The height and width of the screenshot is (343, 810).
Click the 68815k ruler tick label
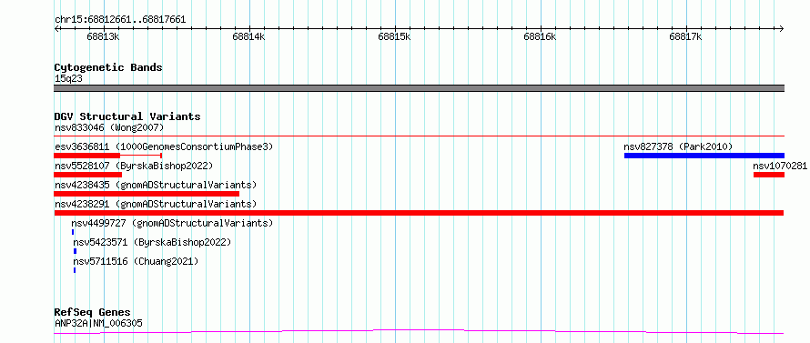click(395, 36)
